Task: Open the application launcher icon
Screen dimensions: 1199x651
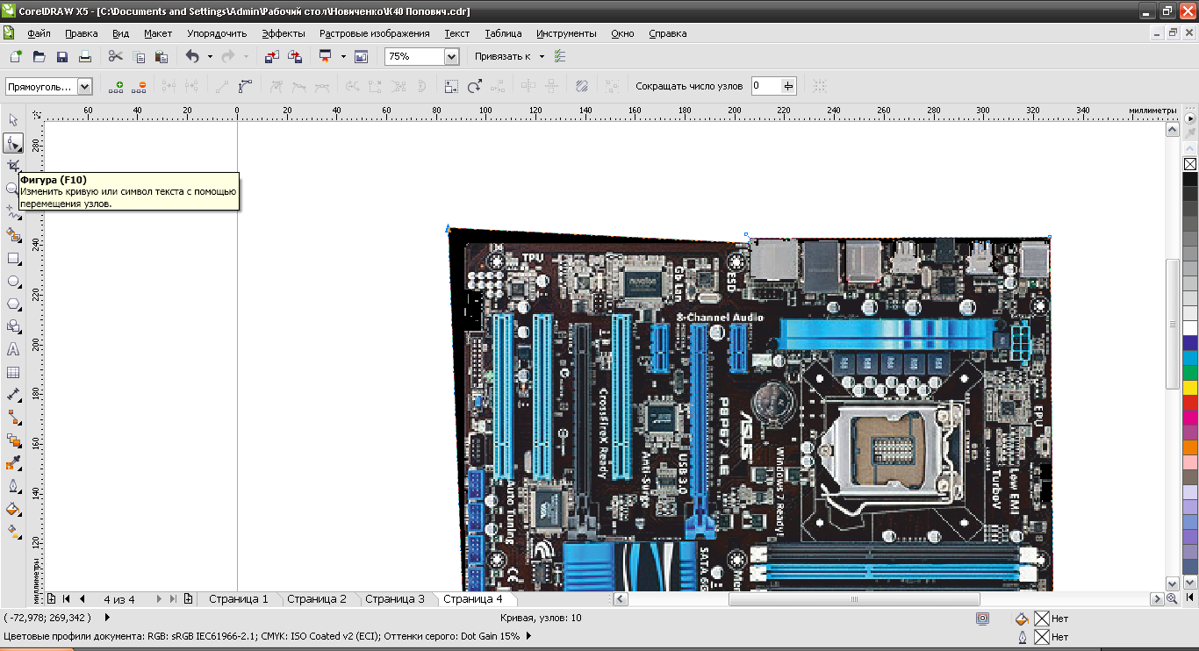Action: 325,56
